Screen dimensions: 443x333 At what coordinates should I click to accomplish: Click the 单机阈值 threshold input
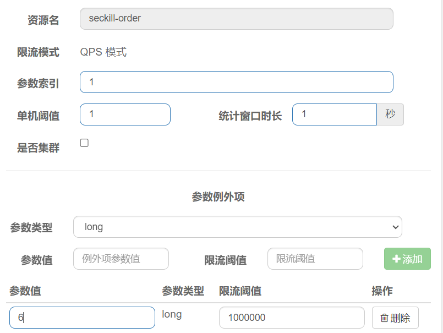(125, 114)
